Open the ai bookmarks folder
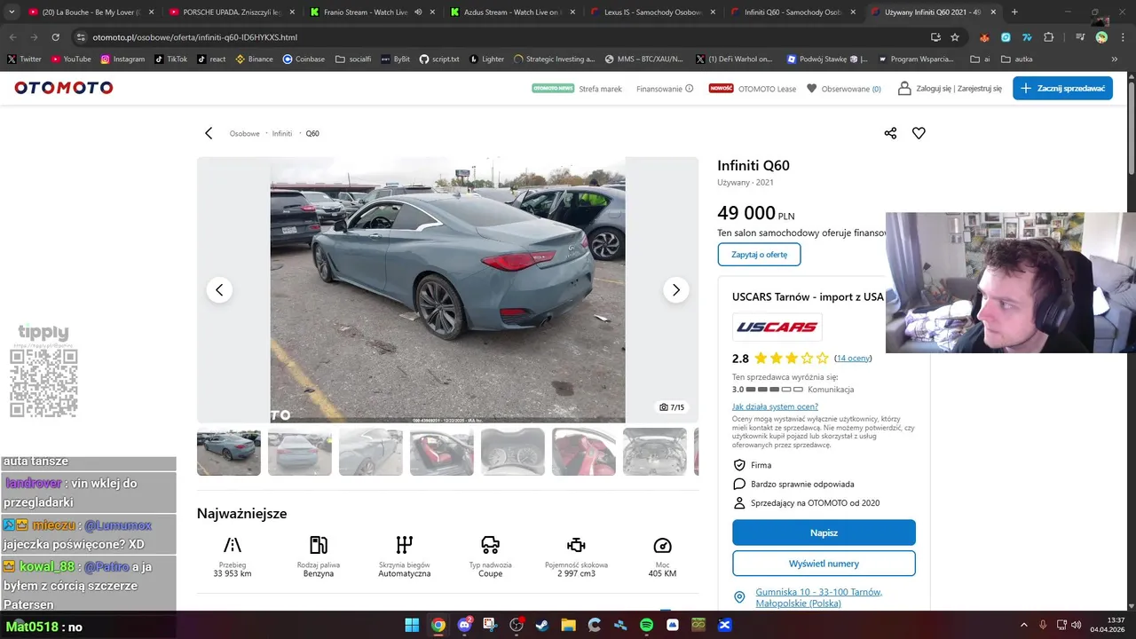This screenshot has height=639, width=1136. [x=981, y=59]
